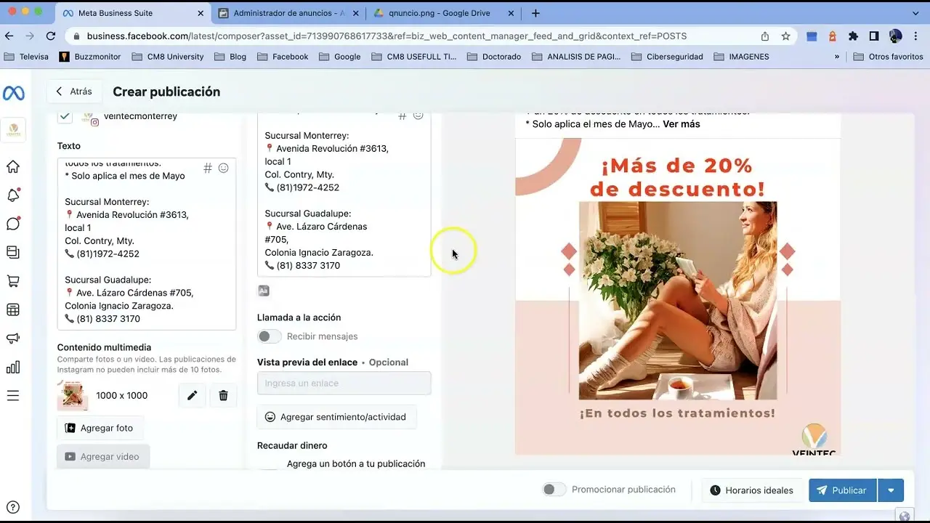Click the Agregar foto button
930x523 pixels.
100,428
